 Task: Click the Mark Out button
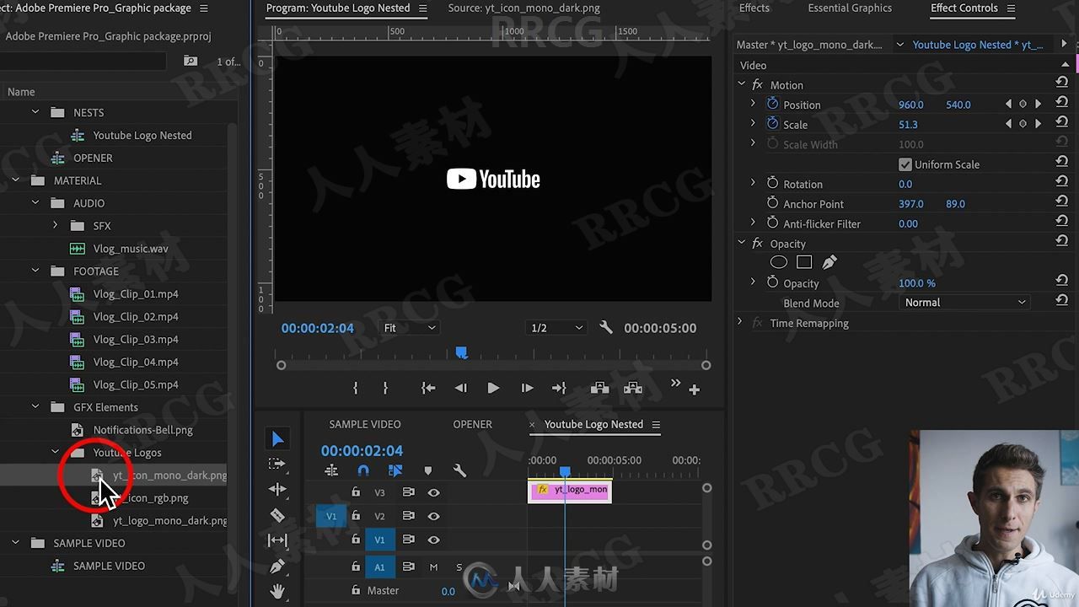pyautogui.click(x=385, y=388)
